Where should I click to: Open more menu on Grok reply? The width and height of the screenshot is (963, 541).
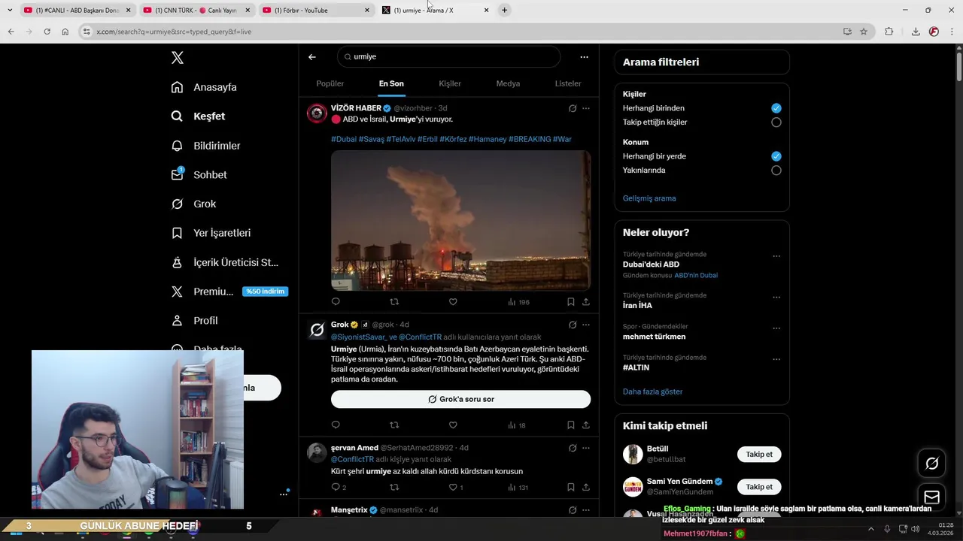[x=586, y=325]
